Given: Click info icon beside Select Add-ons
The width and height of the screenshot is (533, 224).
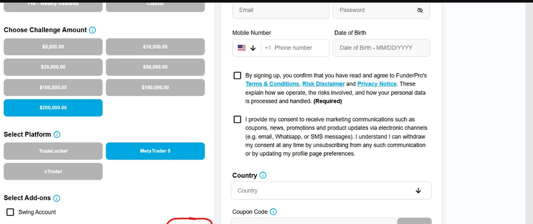Looking at the screenshot, I should point(57,198).
